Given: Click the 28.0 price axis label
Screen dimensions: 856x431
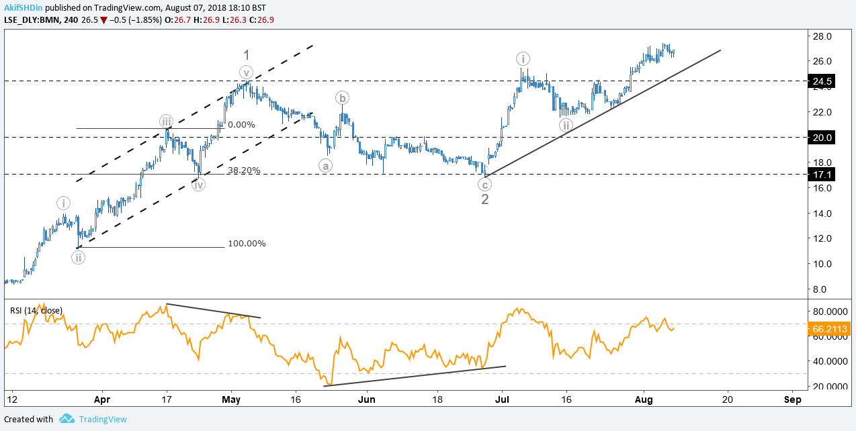Looking at the screenshot, I should click(823, 36).
